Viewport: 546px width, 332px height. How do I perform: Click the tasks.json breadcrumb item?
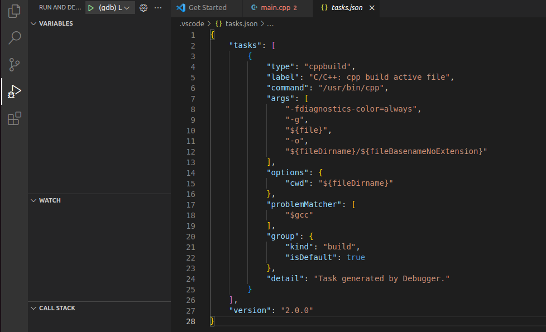[241, 24]
